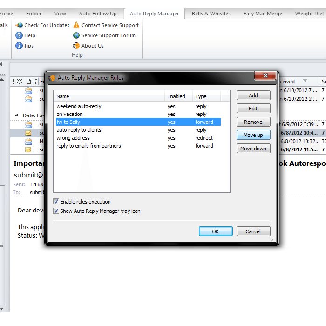Image resolution: width=326 pixels, height=326 pixels.
Task: Click the Service Support Forum globe icon
Action: pyautogui.click(x=76, y=35)
